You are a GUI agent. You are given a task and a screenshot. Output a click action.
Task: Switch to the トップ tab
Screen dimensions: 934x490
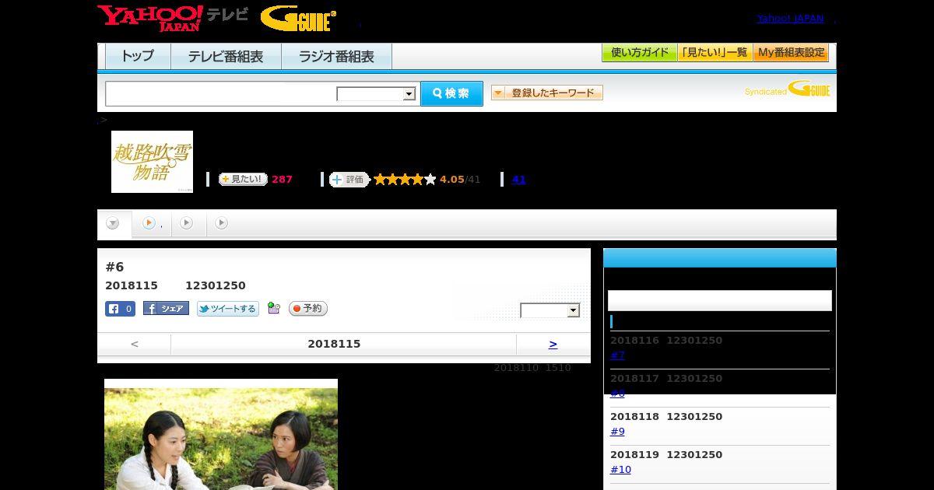coord(138,57)
